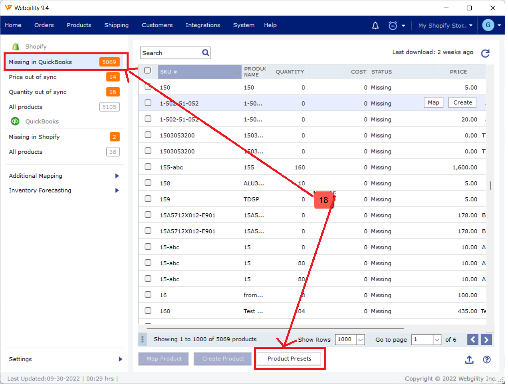Click the Map Product button
The width and height of the screenshot is (508, 384).
(164, 359)
